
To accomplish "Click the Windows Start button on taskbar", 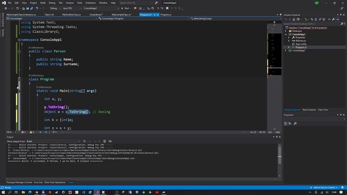I will 3,192.
